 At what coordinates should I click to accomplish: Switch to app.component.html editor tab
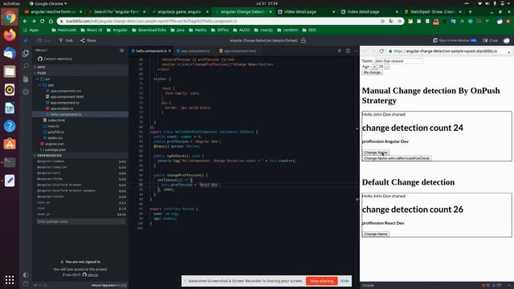238,51
